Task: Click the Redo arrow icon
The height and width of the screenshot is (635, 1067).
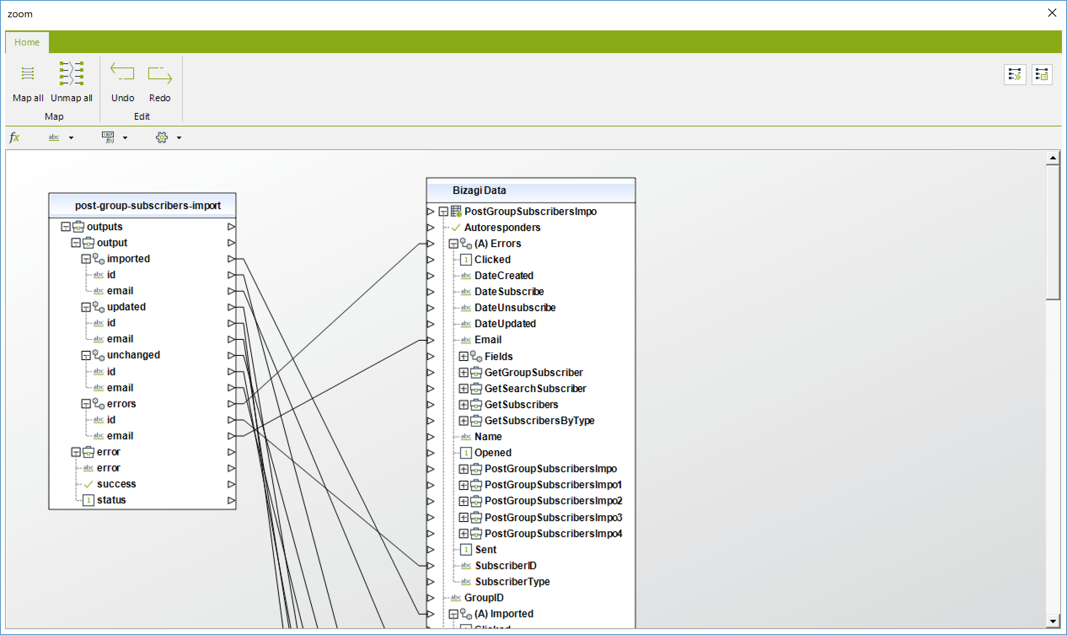Action: point(160,75)
